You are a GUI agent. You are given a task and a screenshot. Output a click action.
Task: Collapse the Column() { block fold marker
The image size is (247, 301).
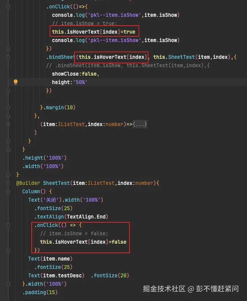coord(8,192)
